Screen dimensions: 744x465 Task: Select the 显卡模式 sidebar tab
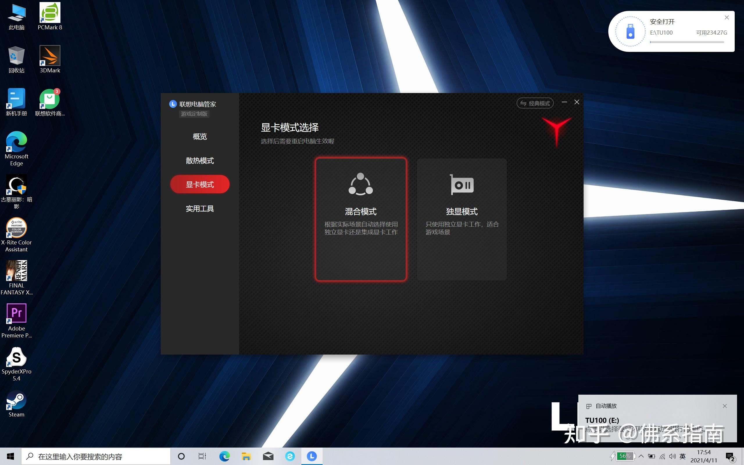tap(200, 185)
